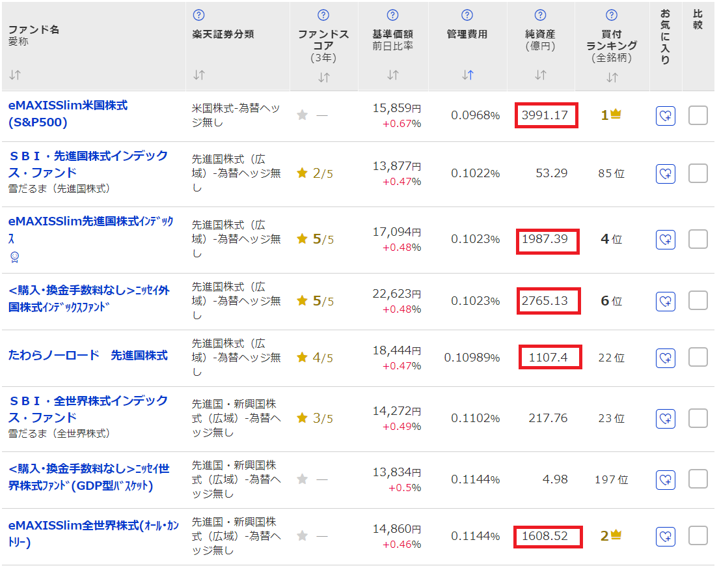Click base price 15,859円
The image size is (719, 568).
tap(397, 108)
